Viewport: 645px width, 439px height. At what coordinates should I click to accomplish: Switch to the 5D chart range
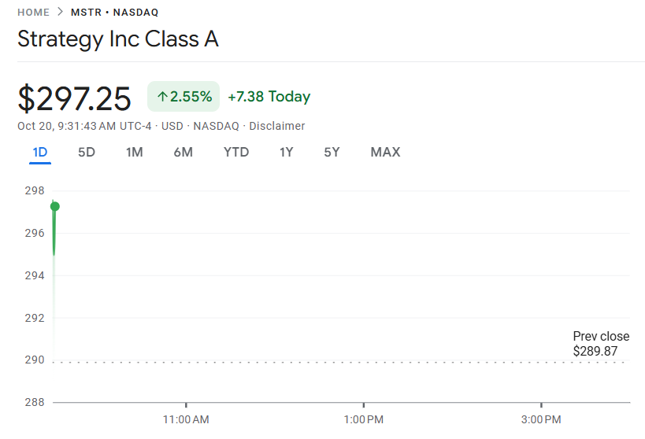click(87, 152)
